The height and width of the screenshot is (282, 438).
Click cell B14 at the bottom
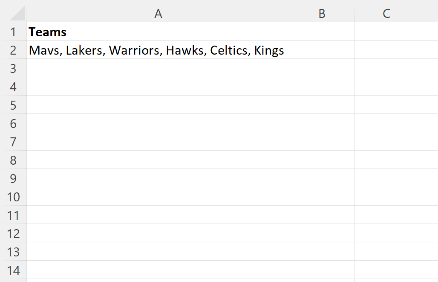click(322, 270)
